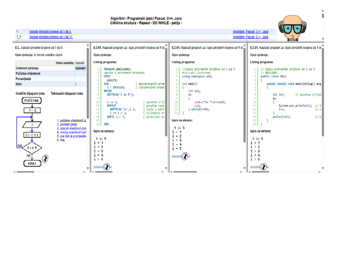Click the round logo icon beside the KRAJ flowchart block
The height and width of the screenshot is (261, 337).
(x=45, y=159)
